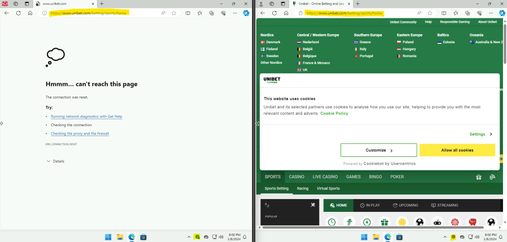
Task: Select Greece under Southern Europe
Action: click(x=362, y=42)
